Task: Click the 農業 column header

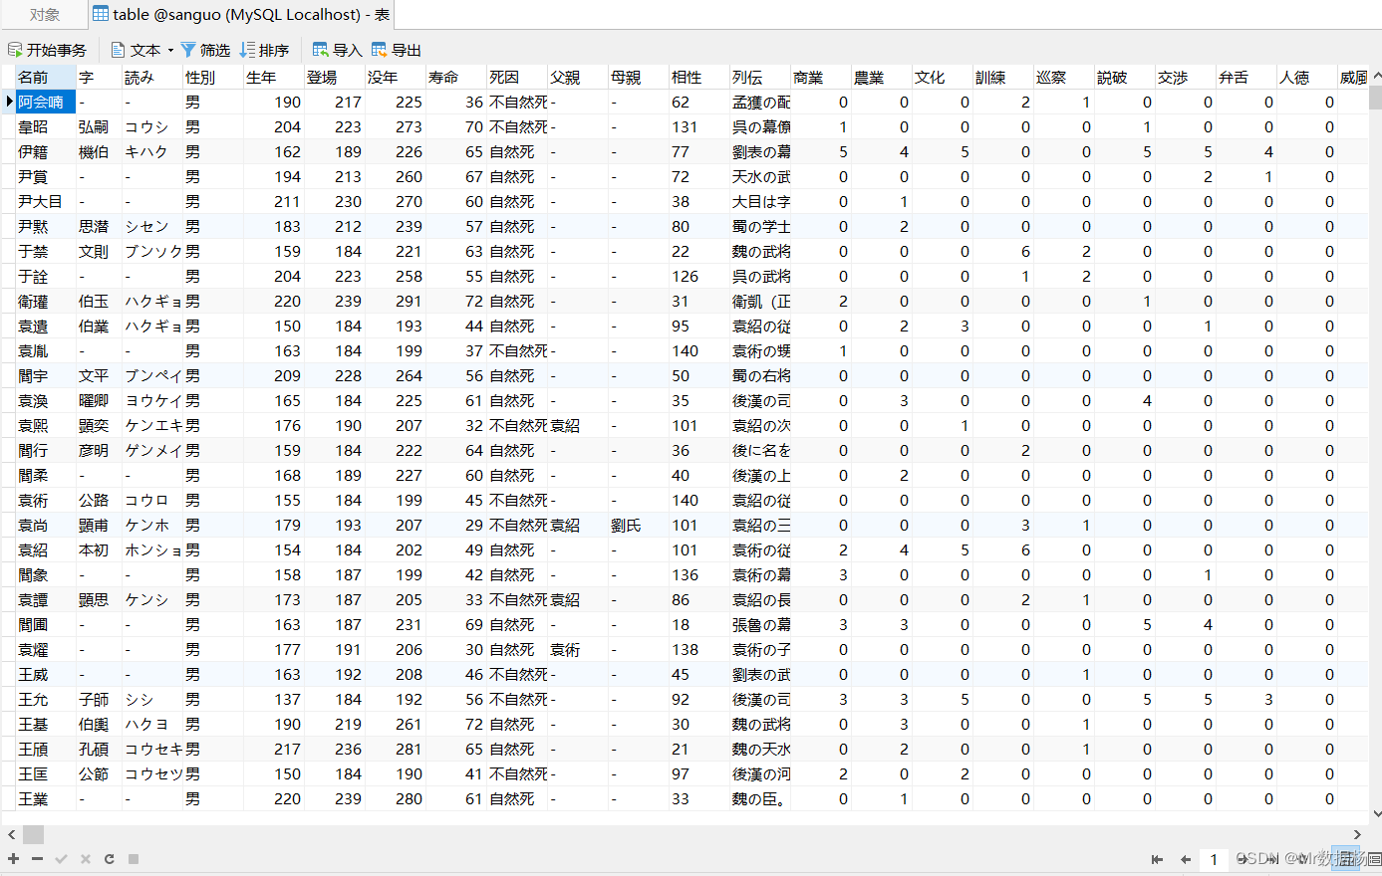Action: click(x=882, y=77)
